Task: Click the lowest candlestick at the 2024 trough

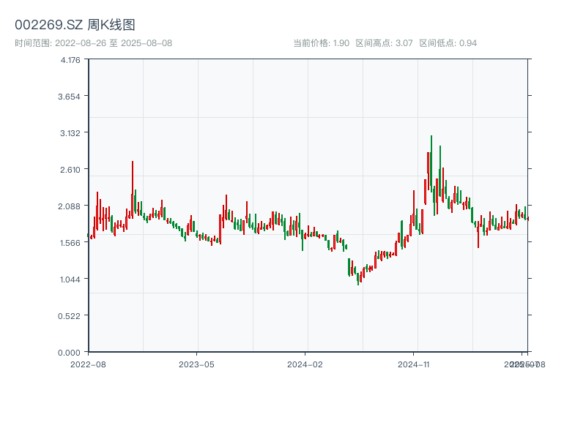Action: pyautogui.click(x=358, y=277)
